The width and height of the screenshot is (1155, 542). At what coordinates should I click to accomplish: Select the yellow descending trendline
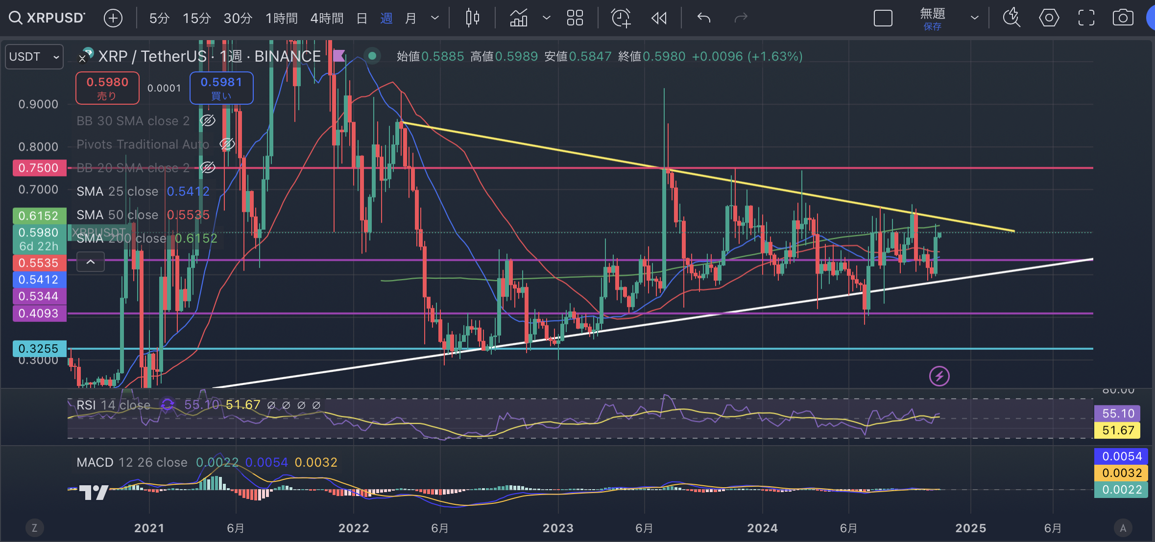pos(708,177)
